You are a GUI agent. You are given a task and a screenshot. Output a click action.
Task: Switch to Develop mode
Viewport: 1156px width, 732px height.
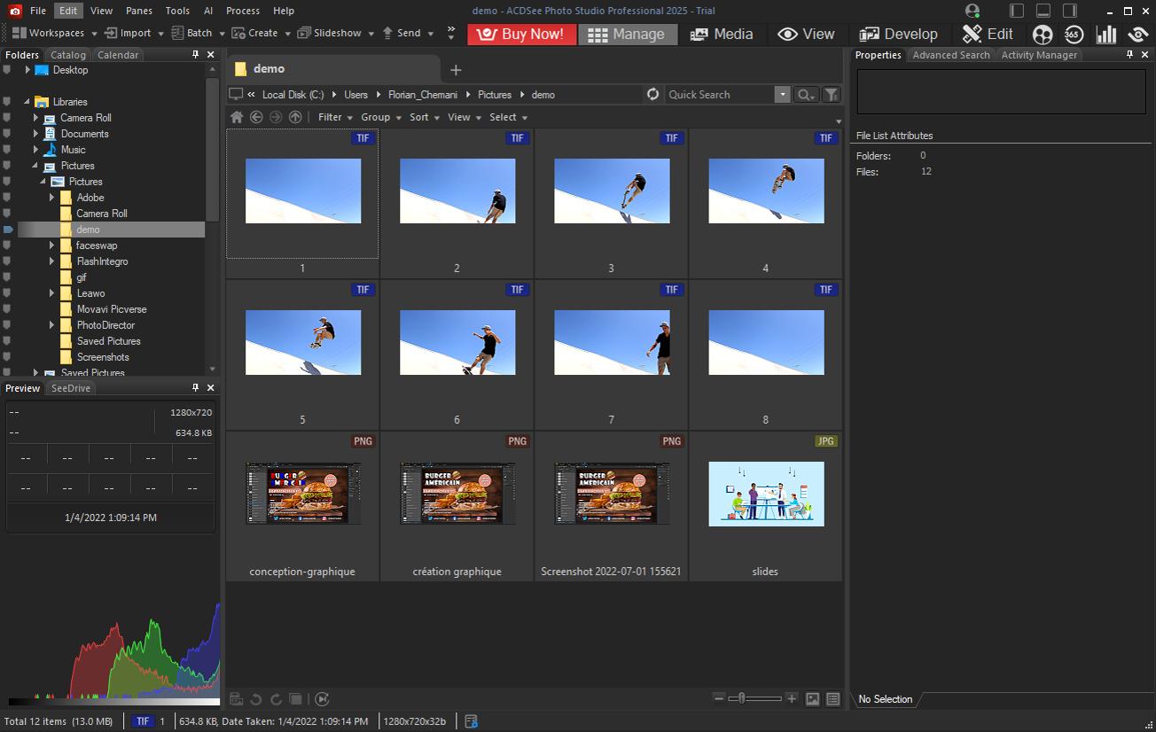point(899,34)
